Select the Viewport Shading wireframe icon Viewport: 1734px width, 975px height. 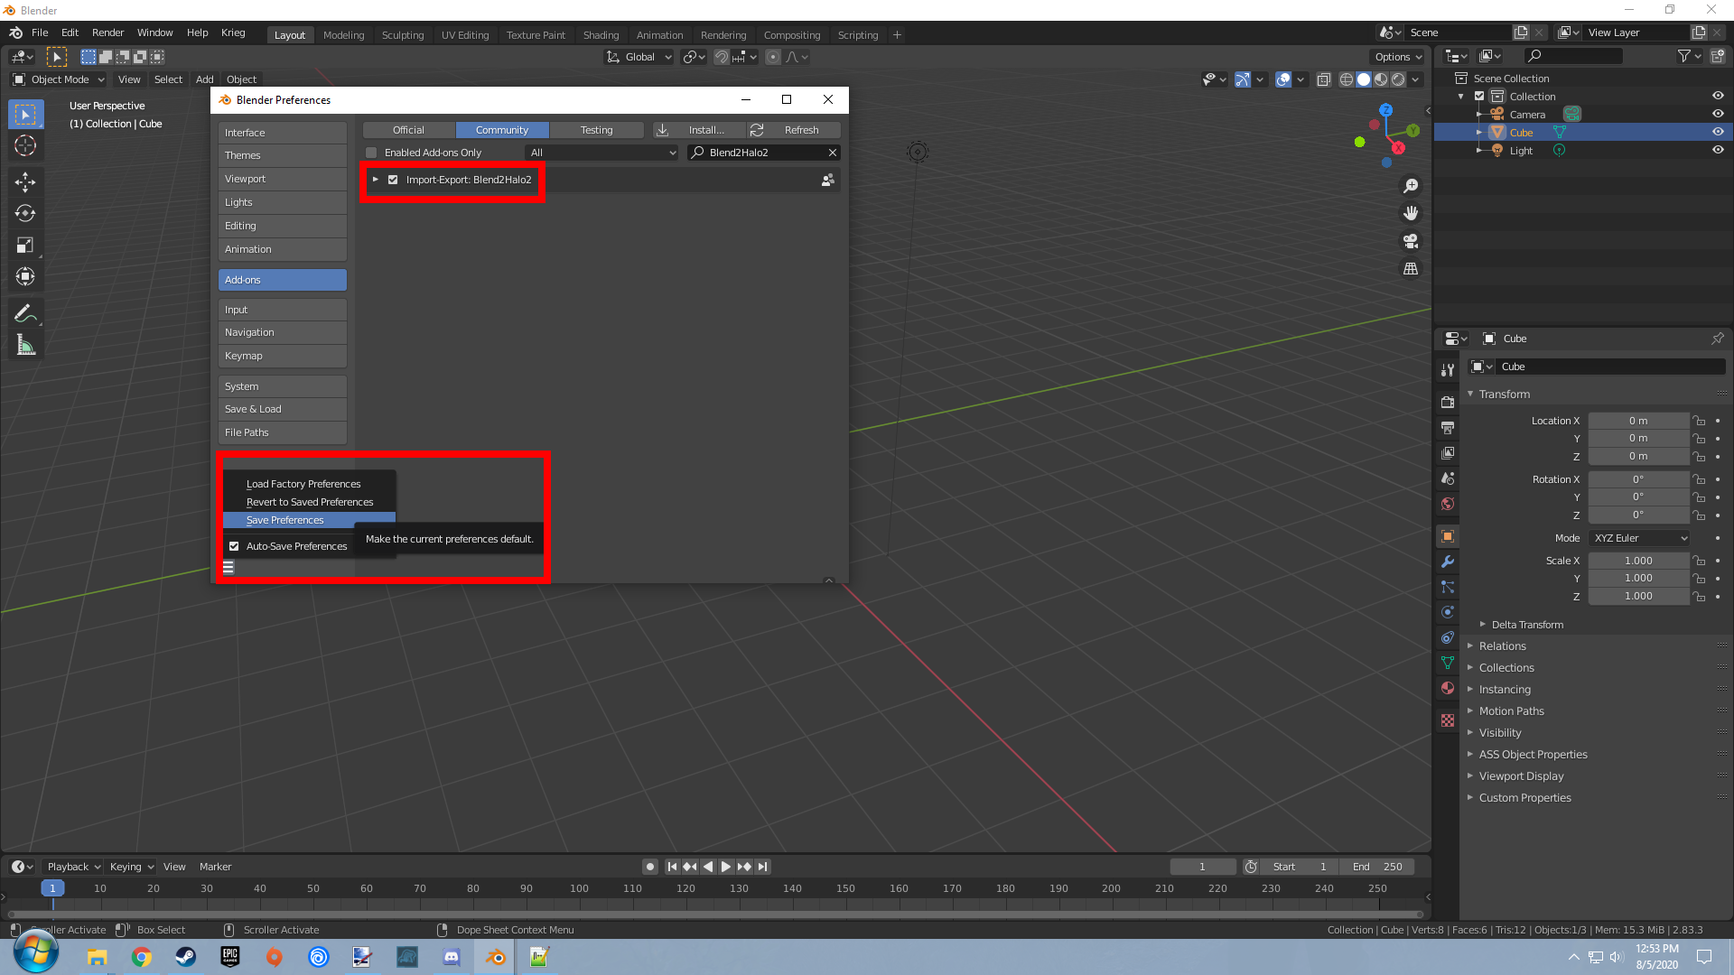1345,79
